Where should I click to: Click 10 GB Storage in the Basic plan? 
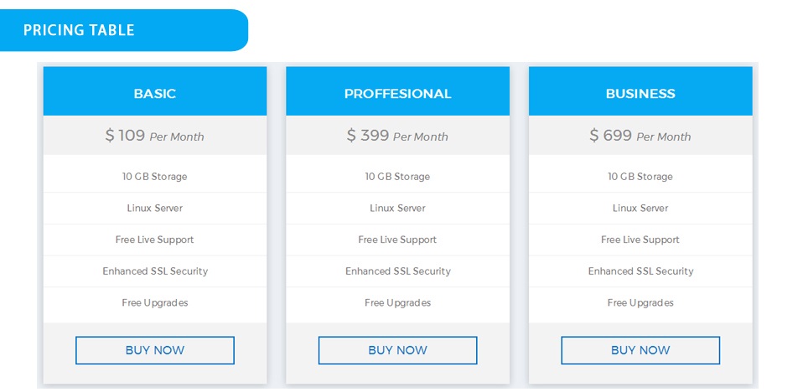point(154,176)
